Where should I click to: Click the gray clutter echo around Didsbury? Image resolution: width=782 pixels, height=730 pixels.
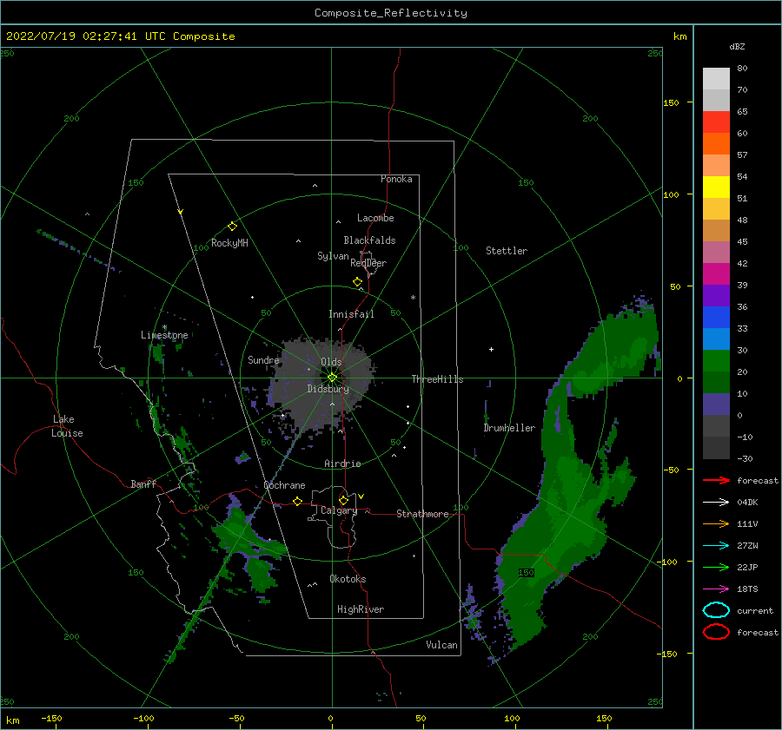pos(321,384)
